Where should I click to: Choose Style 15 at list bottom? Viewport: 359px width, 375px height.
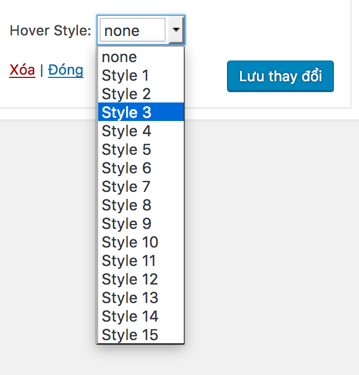tap(140, 335)
